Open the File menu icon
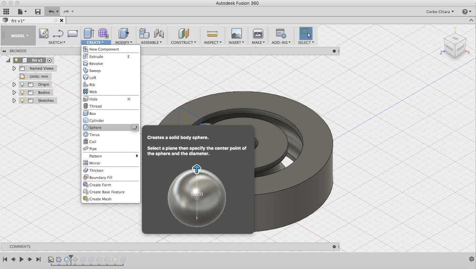The image size is (476, 269). pos(22,11)
